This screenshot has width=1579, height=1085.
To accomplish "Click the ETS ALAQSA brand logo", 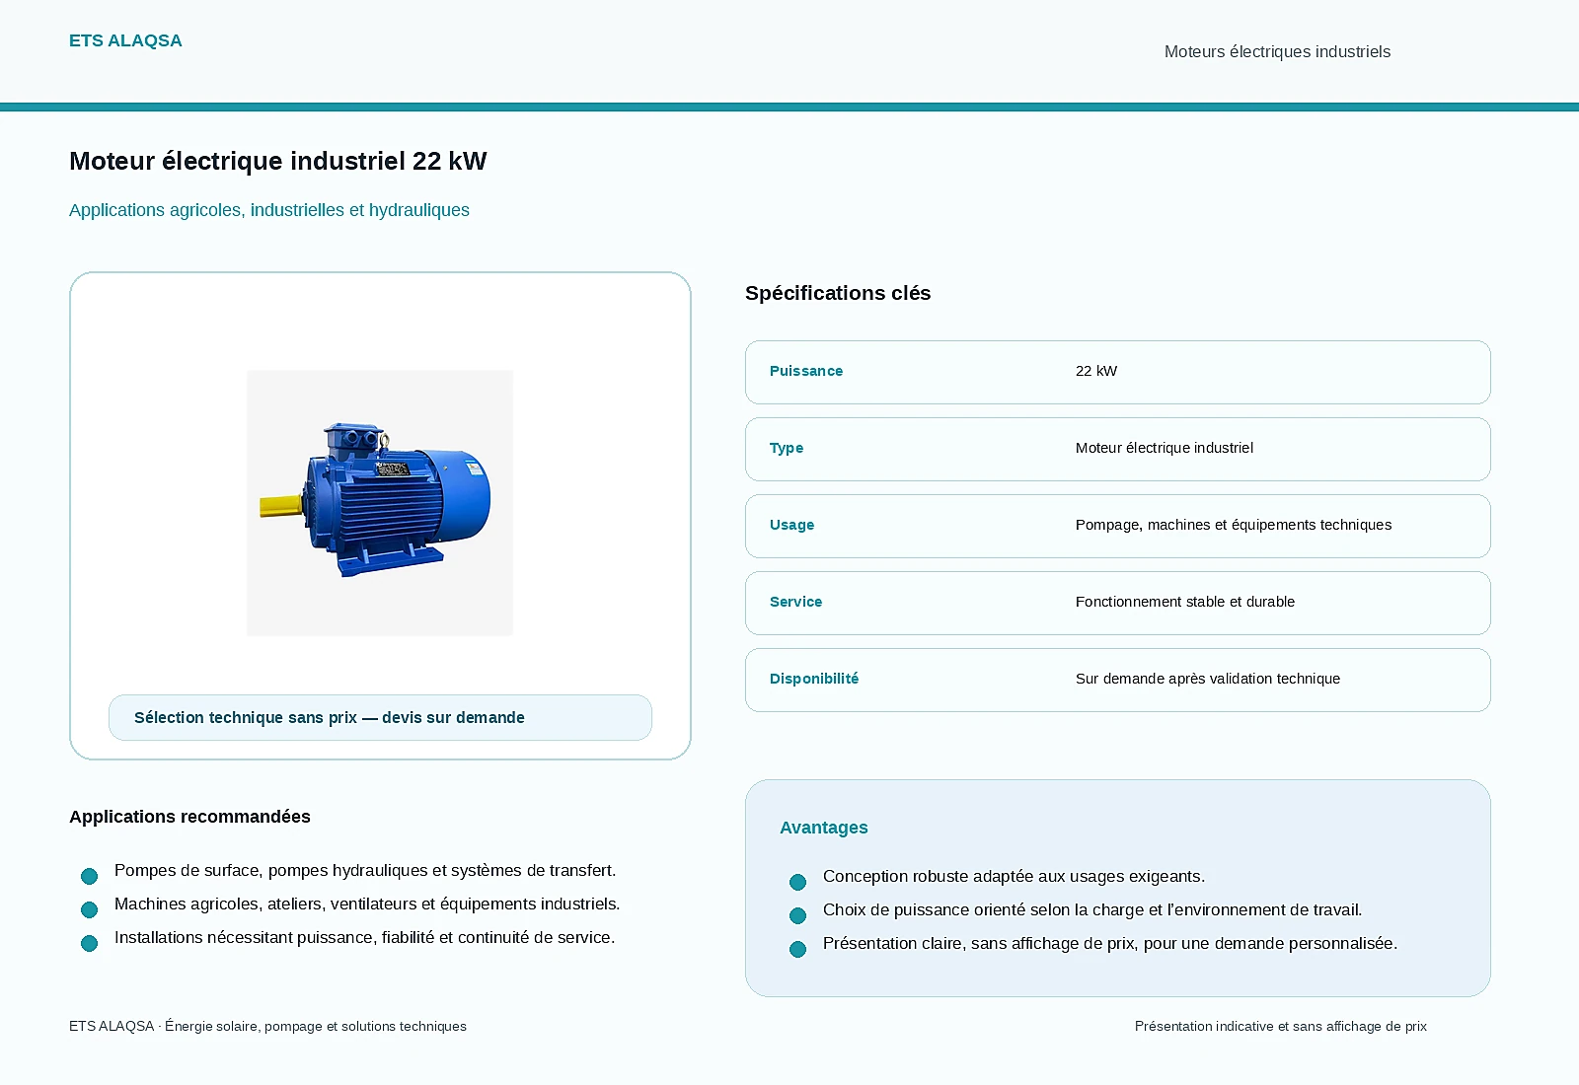I will tap(125, 40).
